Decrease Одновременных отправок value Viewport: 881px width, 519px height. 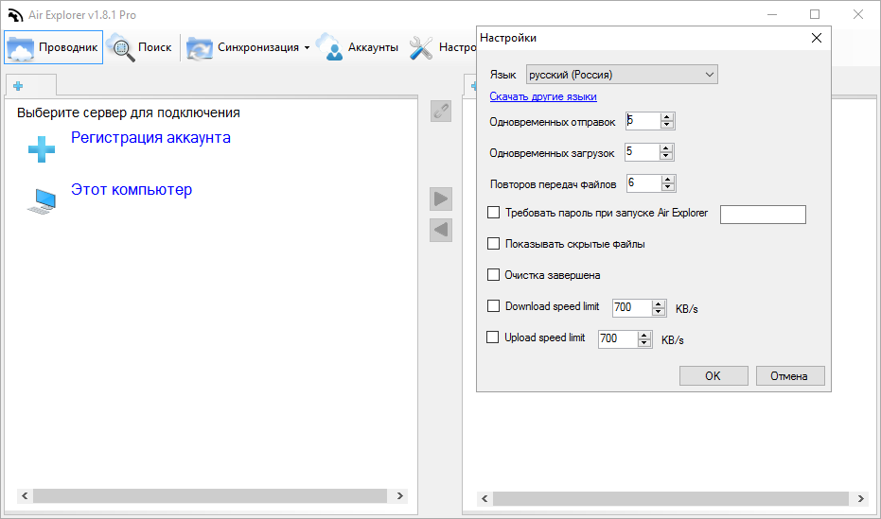667,125
